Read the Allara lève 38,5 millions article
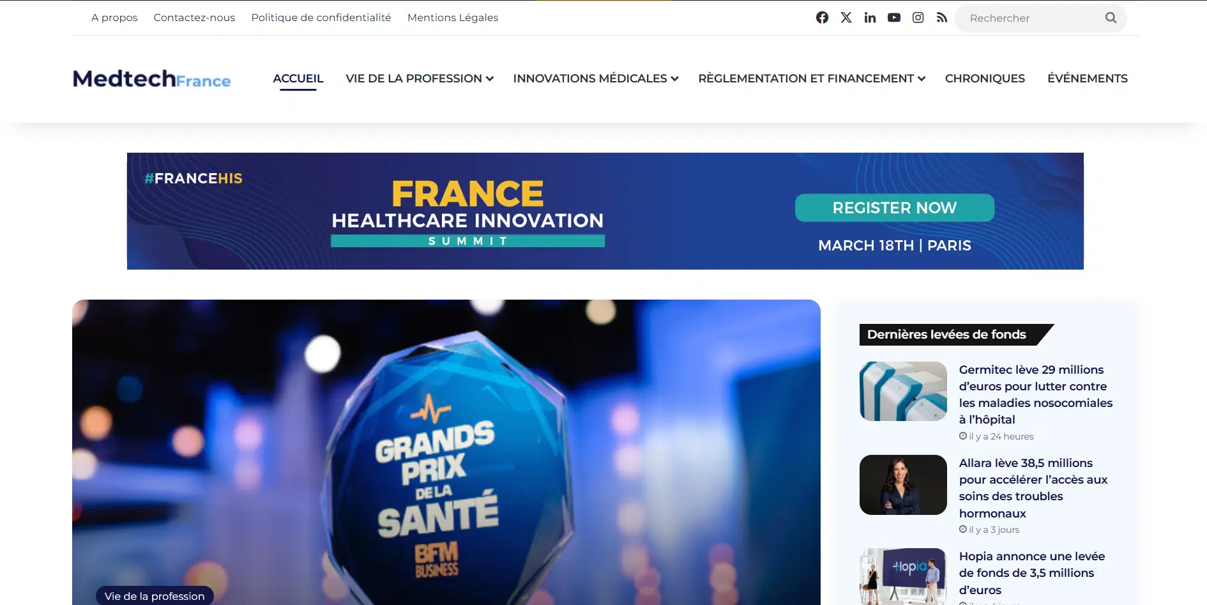Image resolution: width=1207 pixels, height=605 pixels. pos(1033,488)
